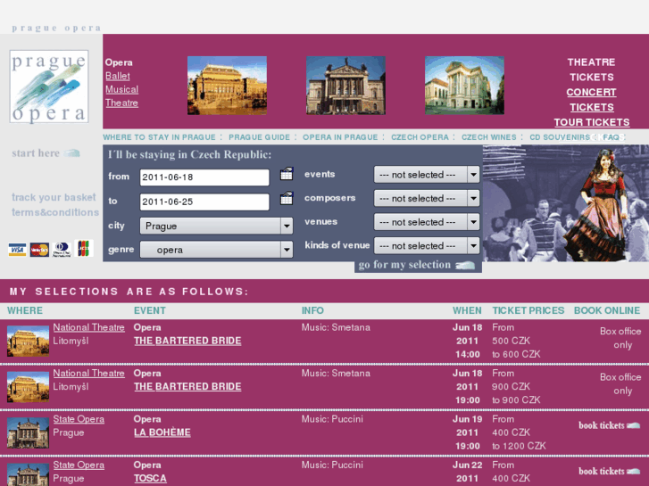Click the Theatre Tickets heading
Image resolution: width=649 pixels, height=486 pixels.
[x=592, y=70]
